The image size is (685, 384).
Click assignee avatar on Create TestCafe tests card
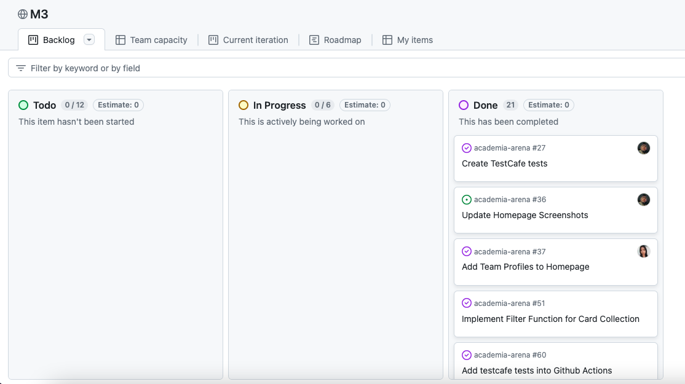click(x=643, y=148)
